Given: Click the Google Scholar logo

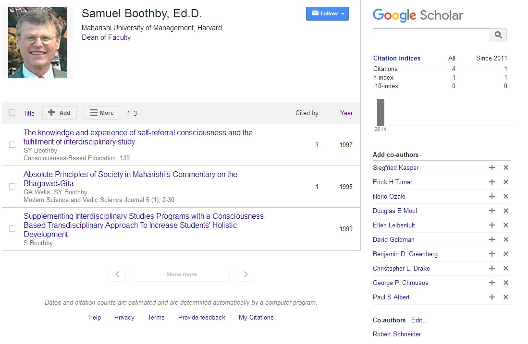Looking at the screenshot, I should tap(418, 15).
